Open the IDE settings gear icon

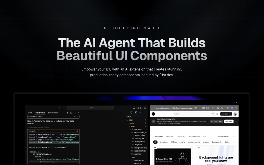145,108
